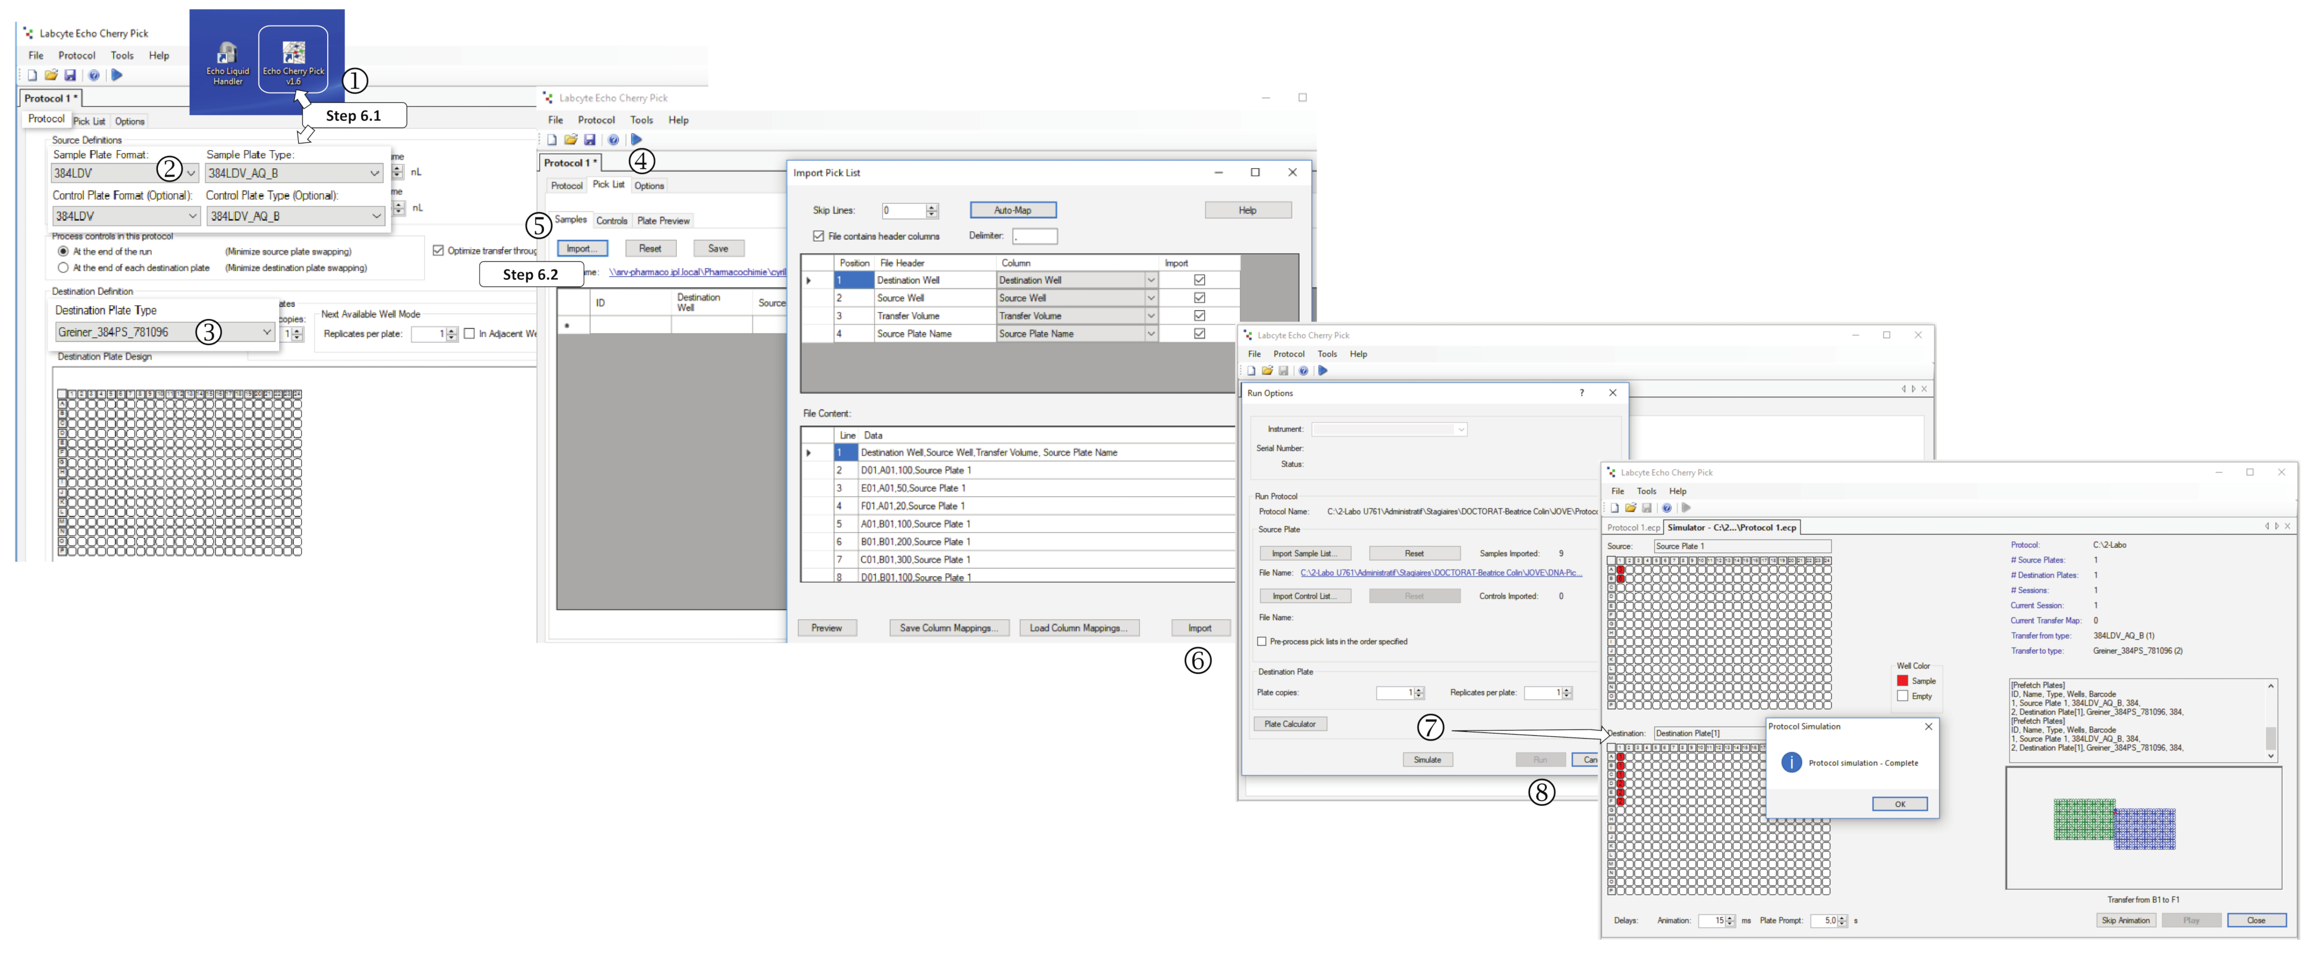Select 'At the end of each destination plate' radio

tap(63, 268)
